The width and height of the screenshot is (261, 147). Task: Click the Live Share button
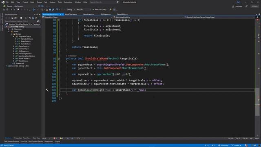click(237, 7)
